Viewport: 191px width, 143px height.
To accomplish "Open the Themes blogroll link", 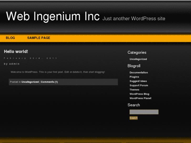I will [134, 90].
